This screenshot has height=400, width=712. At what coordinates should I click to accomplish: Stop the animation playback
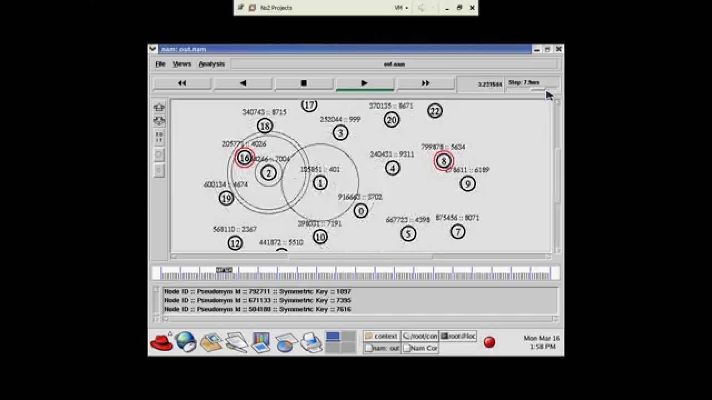(x=304, y=83)
